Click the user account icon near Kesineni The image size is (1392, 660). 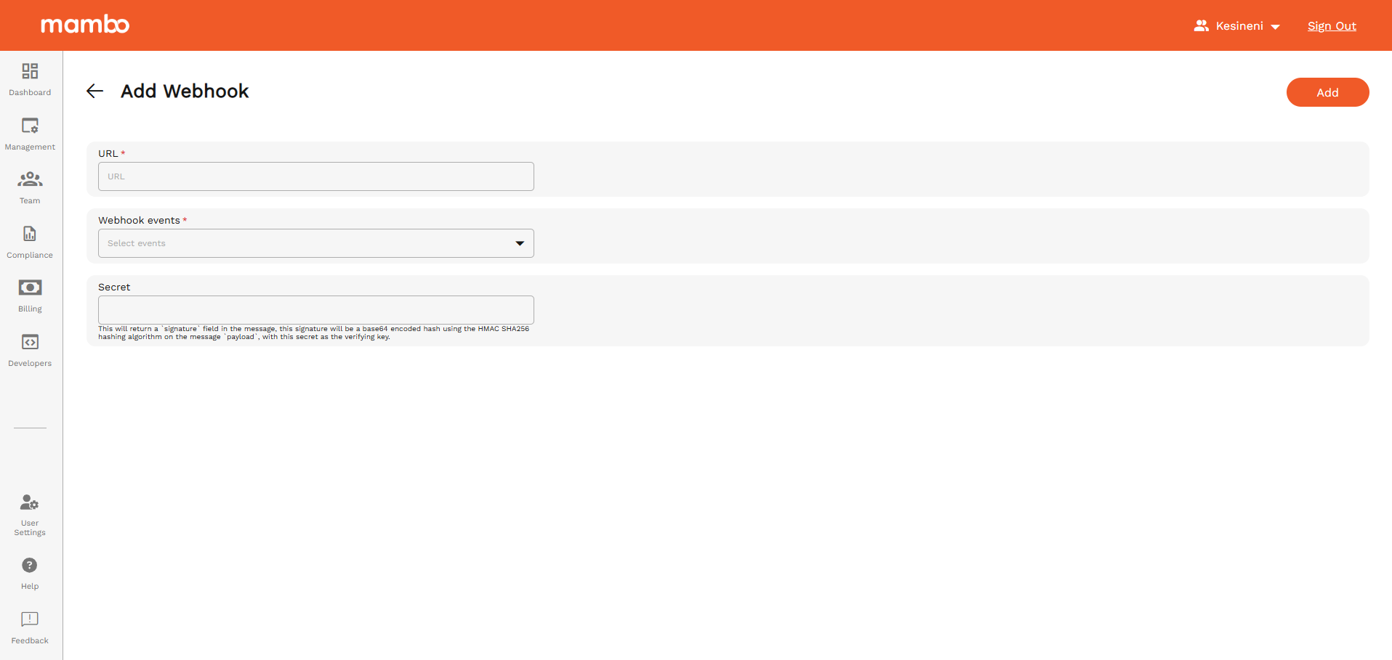[x=1202, y=25]
